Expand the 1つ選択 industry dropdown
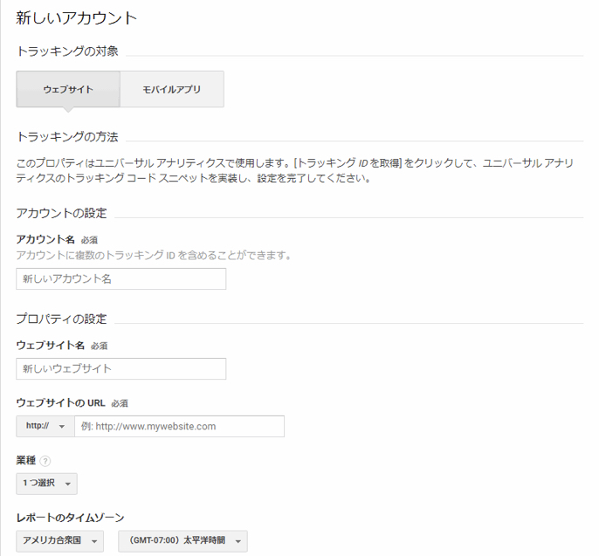The height and width of the screenshot is (556, 599). click(46, 484)
